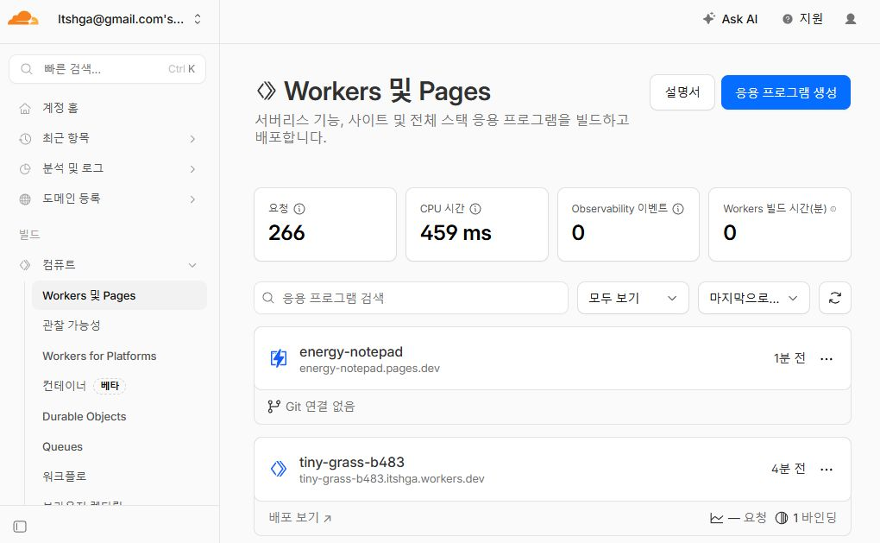
Task: Click the energy-notepad Pages lightning icon
Action: point(279,358)
